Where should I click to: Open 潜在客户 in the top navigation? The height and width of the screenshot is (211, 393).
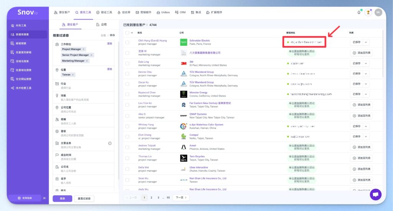62,12
